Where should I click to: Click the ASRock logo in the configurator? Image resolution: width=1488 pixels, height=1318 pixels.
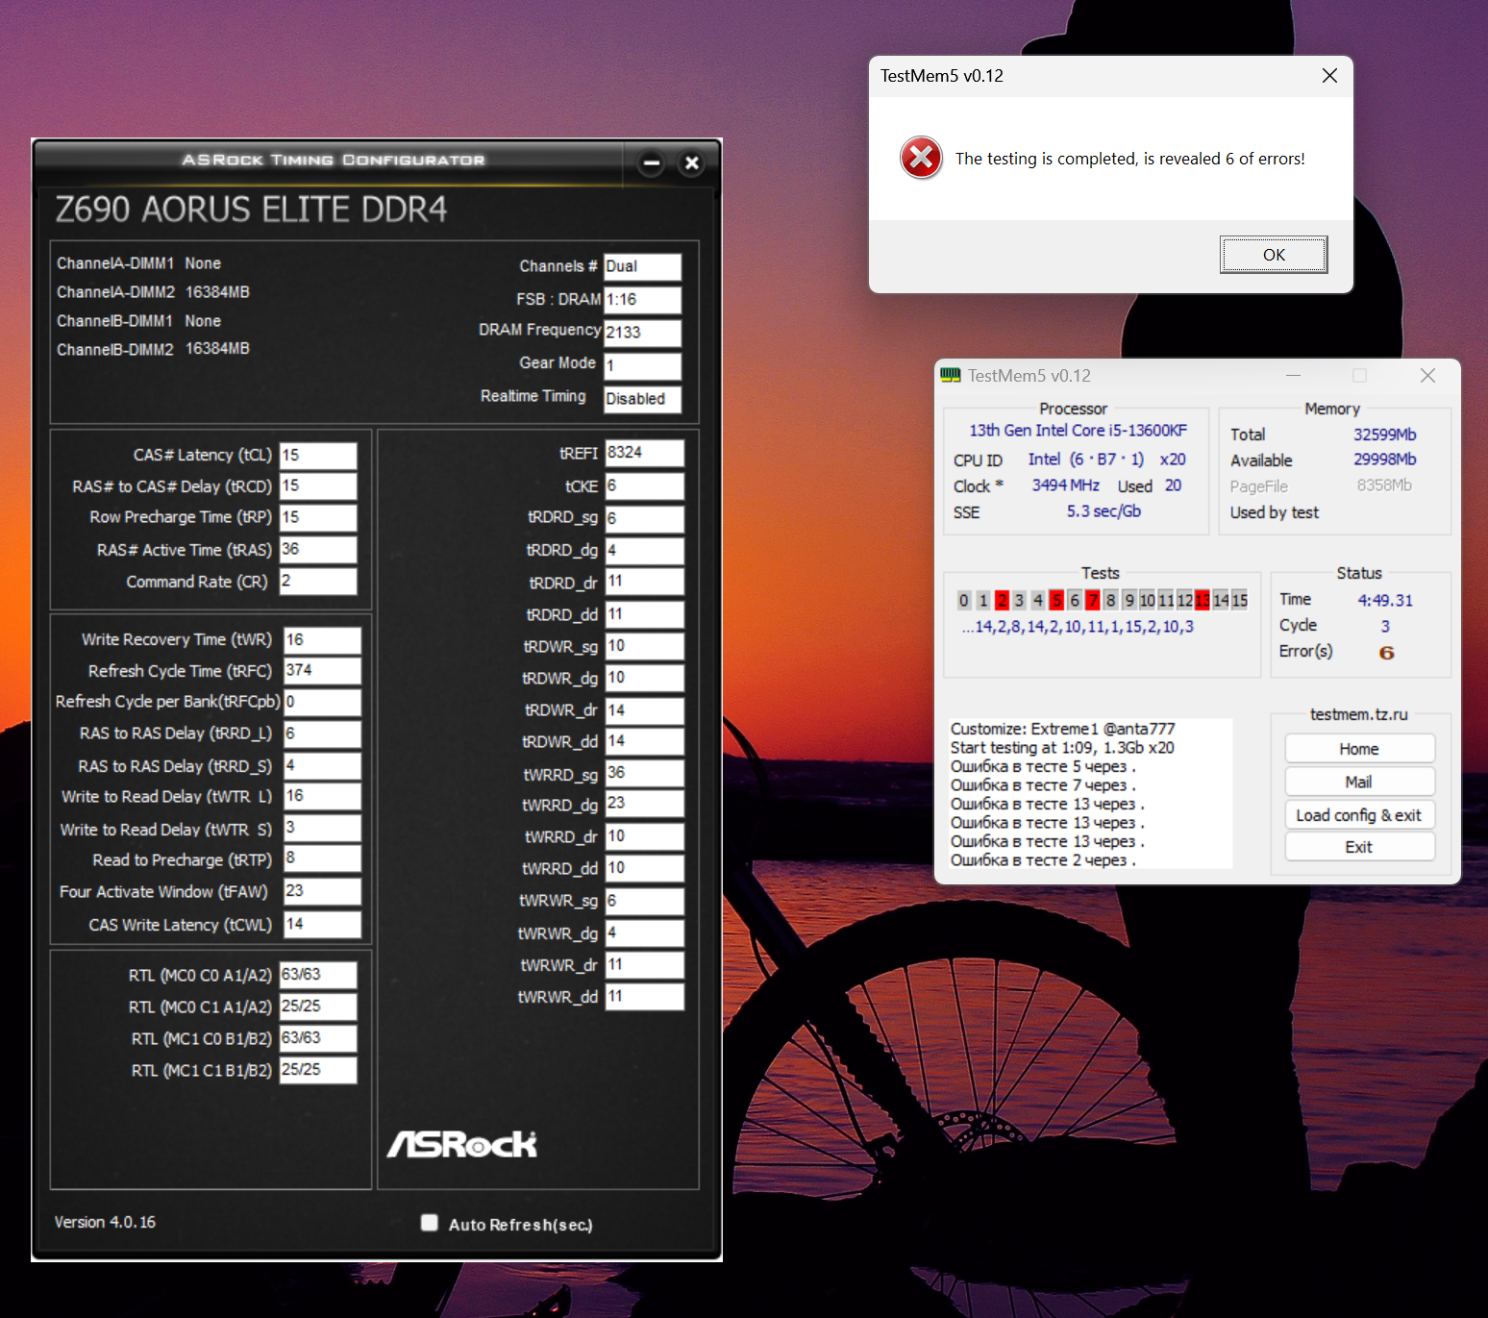click(462, 1144)
